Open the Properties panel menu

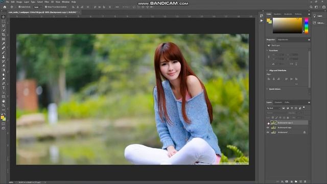pyautogui.click(x=309, y=40)
